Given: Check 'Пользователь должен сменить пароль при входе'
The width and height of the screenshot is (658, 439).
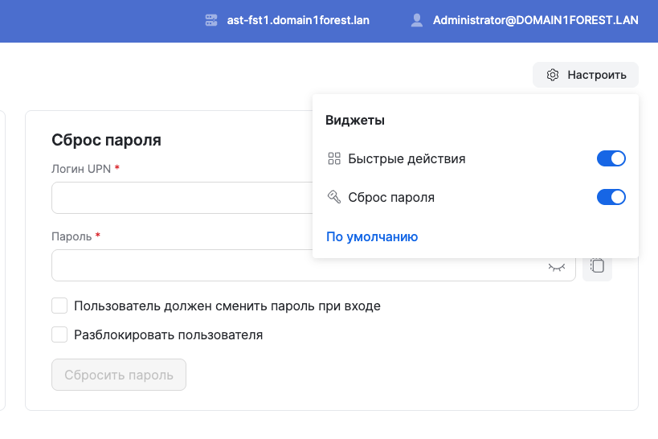Looking at the screenshot, I should [x=59, y=306].
